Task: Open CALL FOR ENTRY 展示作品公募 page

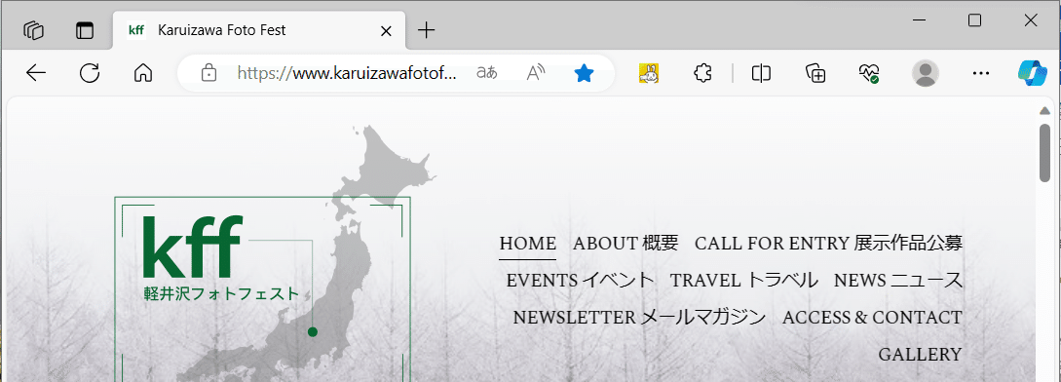Action: (828, 244)
